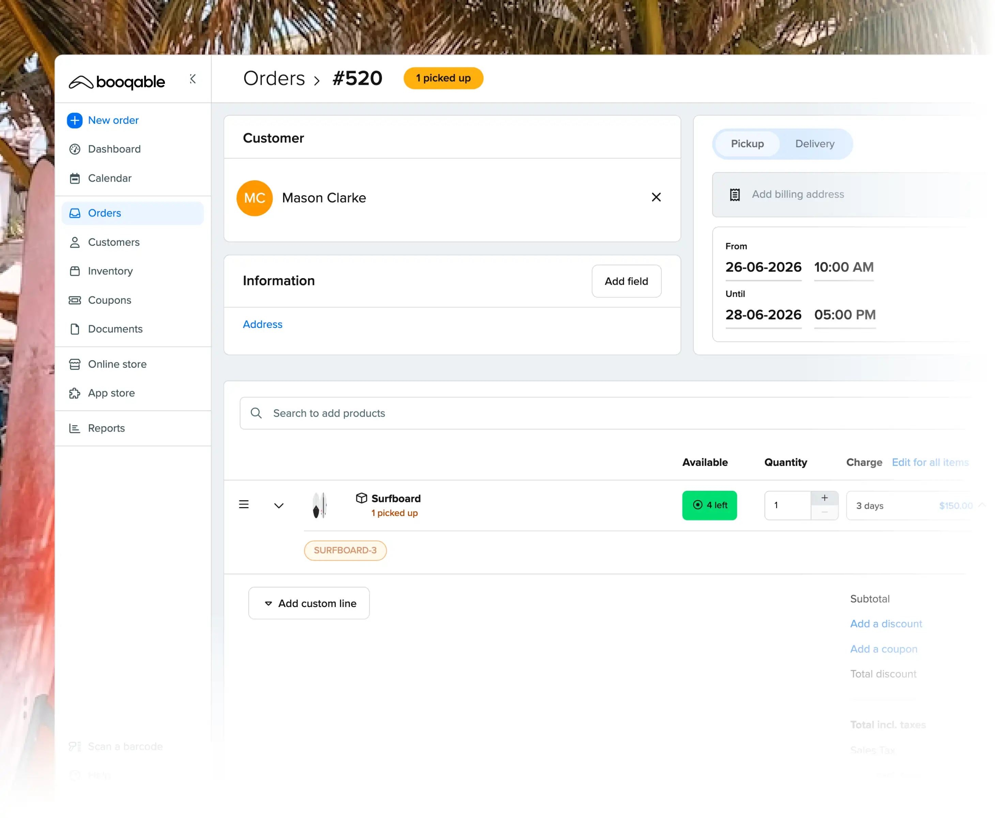995x818 pixels.
Task: Click the calendar icon in sidebar
Action: point(74,178)
